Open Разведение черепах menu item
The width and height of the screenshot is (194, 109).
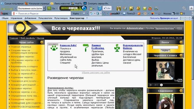tap(23, 99)
